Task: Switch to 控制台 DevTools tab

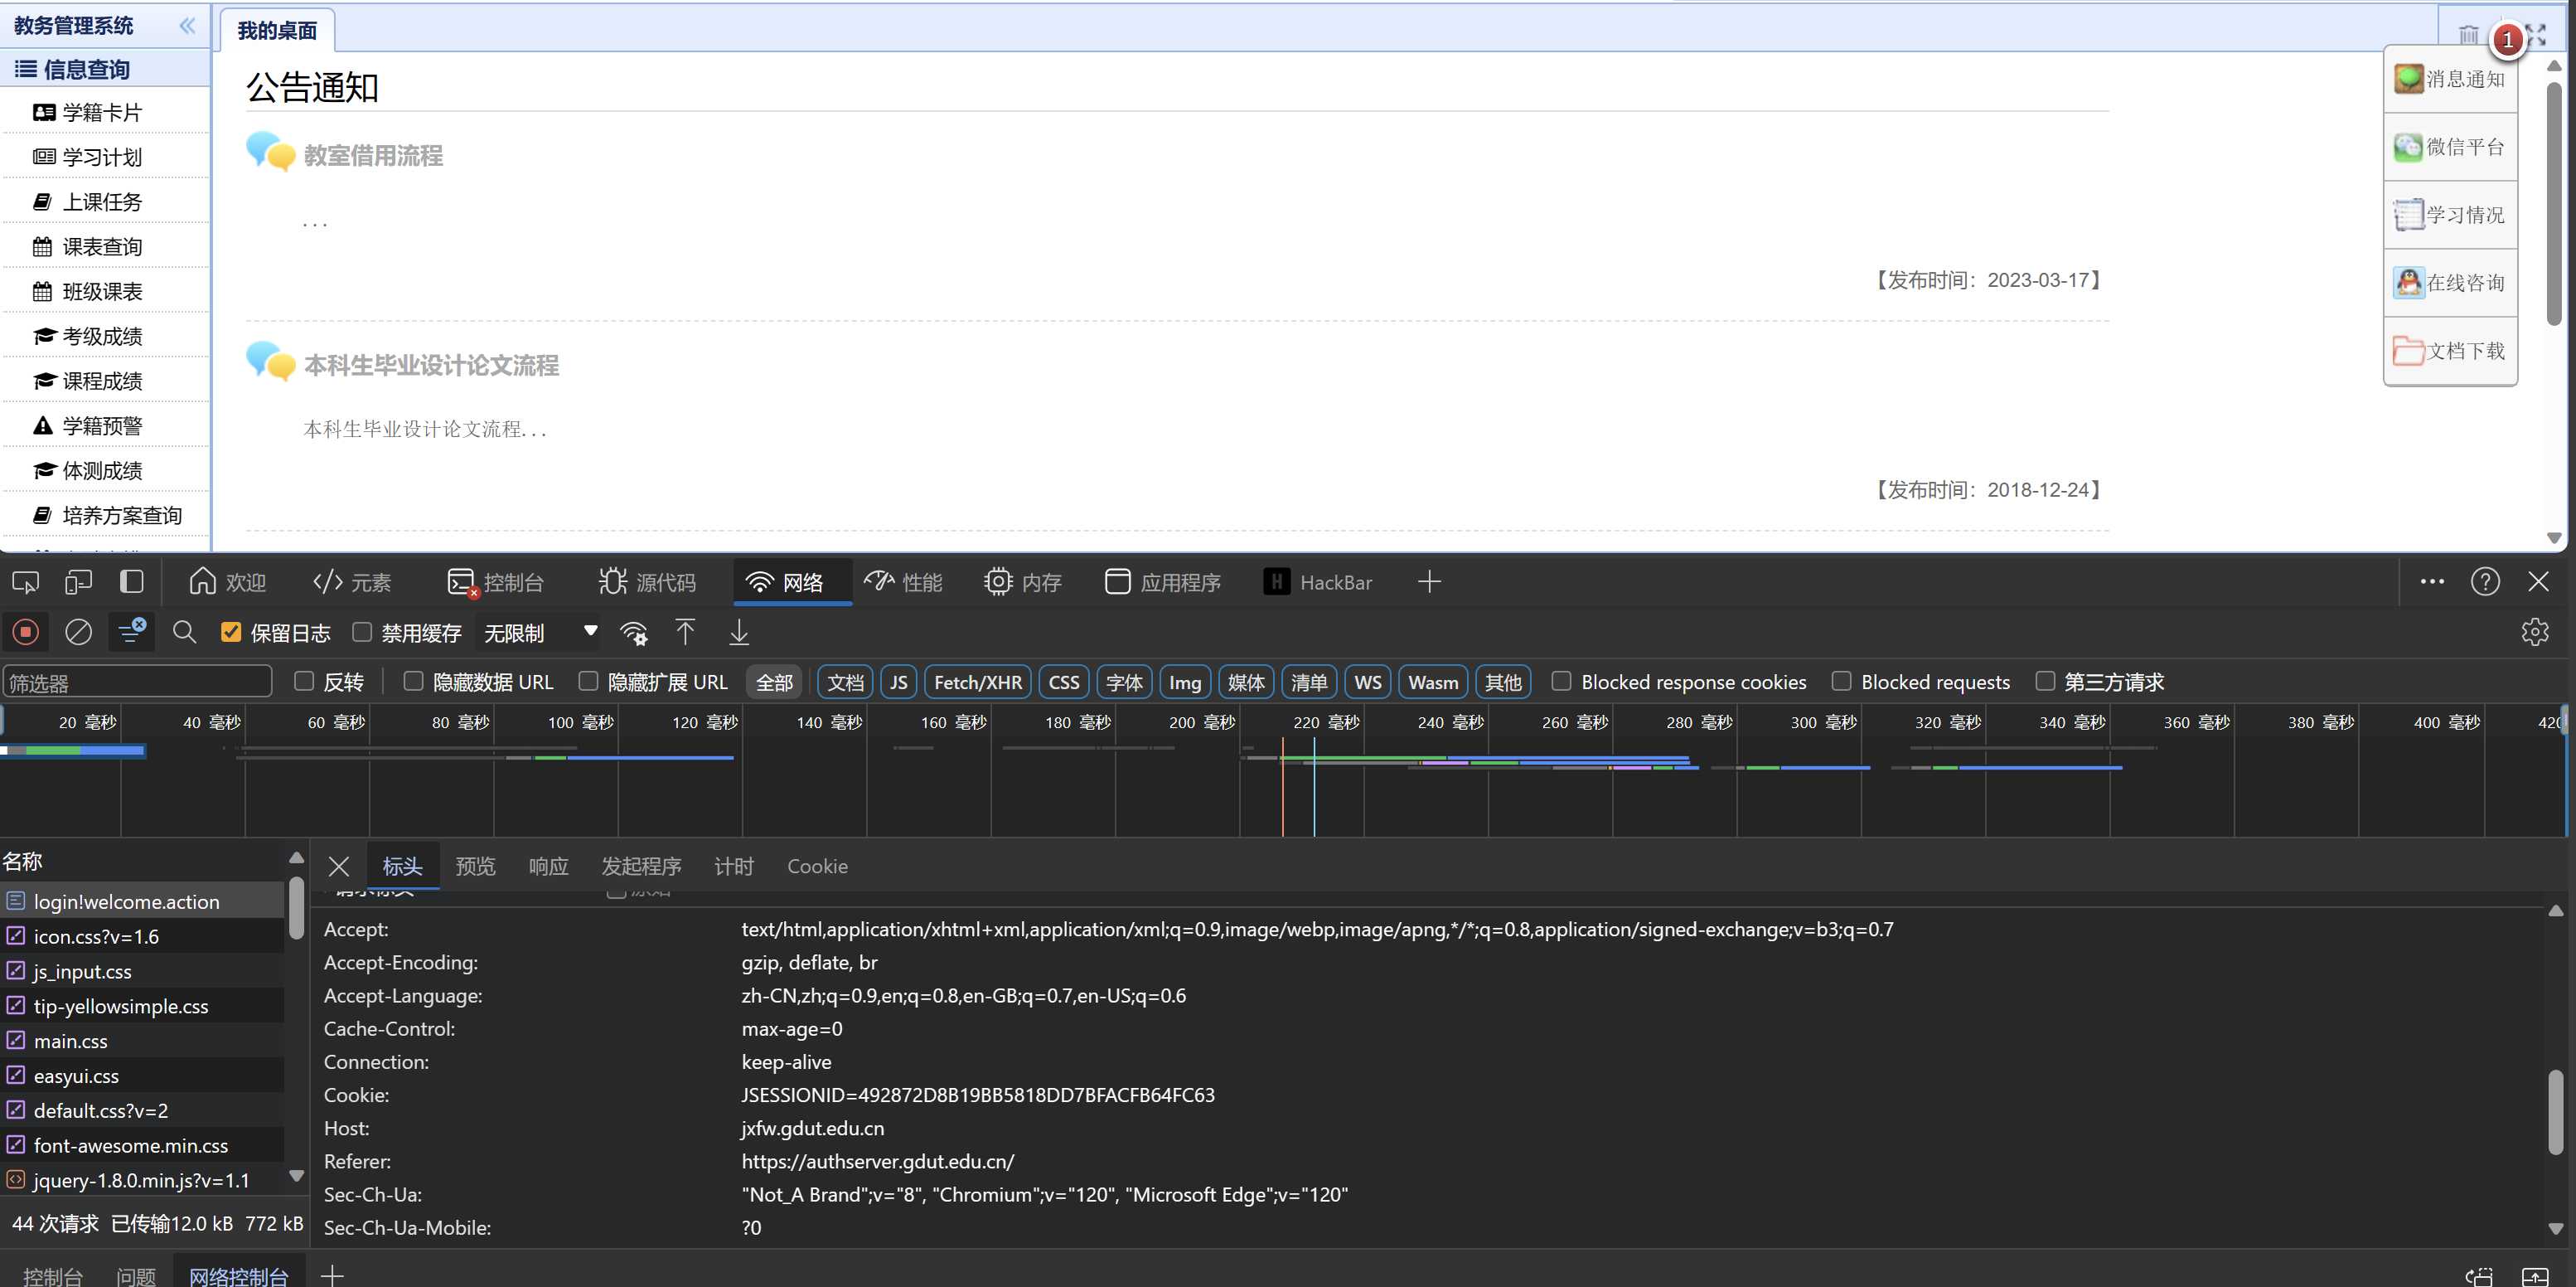Action: click(496, 582)
